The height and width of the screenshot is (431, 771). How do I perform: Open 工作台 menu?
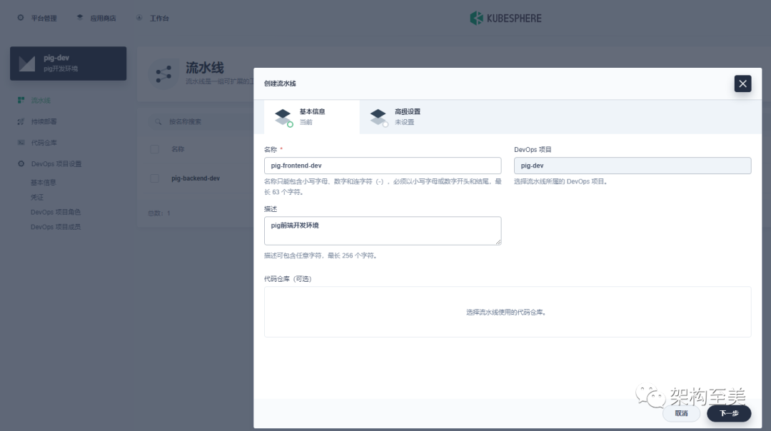tap(159, 18)
